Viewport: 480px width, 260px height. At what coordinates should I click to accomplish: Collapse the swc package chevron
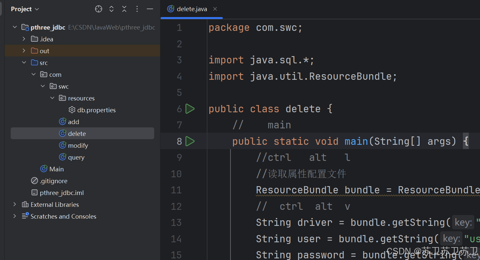43,86
